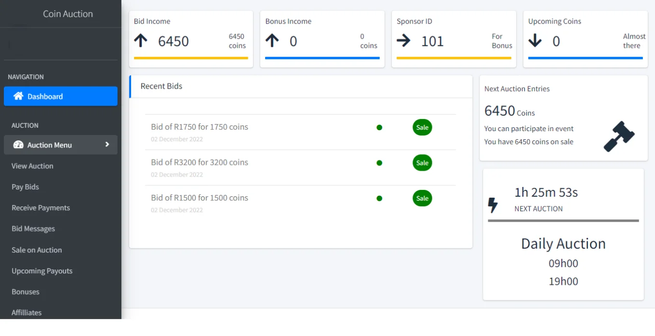
Task: Open Upcoming Payouts
Action: [42, 271]
